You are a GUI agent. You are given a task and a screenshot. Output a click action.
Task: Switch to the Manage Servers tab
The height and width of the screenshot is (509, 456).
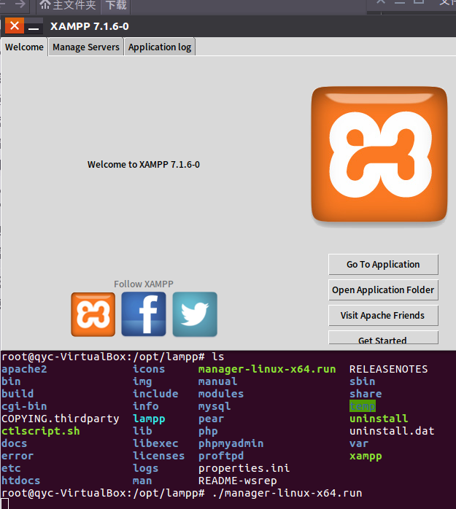click(86, 47)
